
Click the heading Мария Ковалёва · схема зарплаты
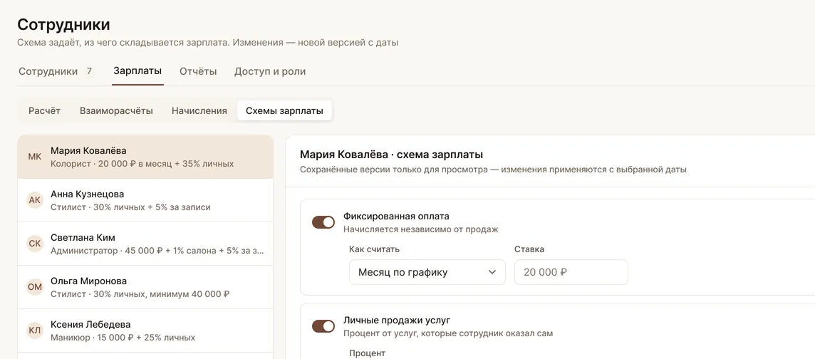[391, 155]
